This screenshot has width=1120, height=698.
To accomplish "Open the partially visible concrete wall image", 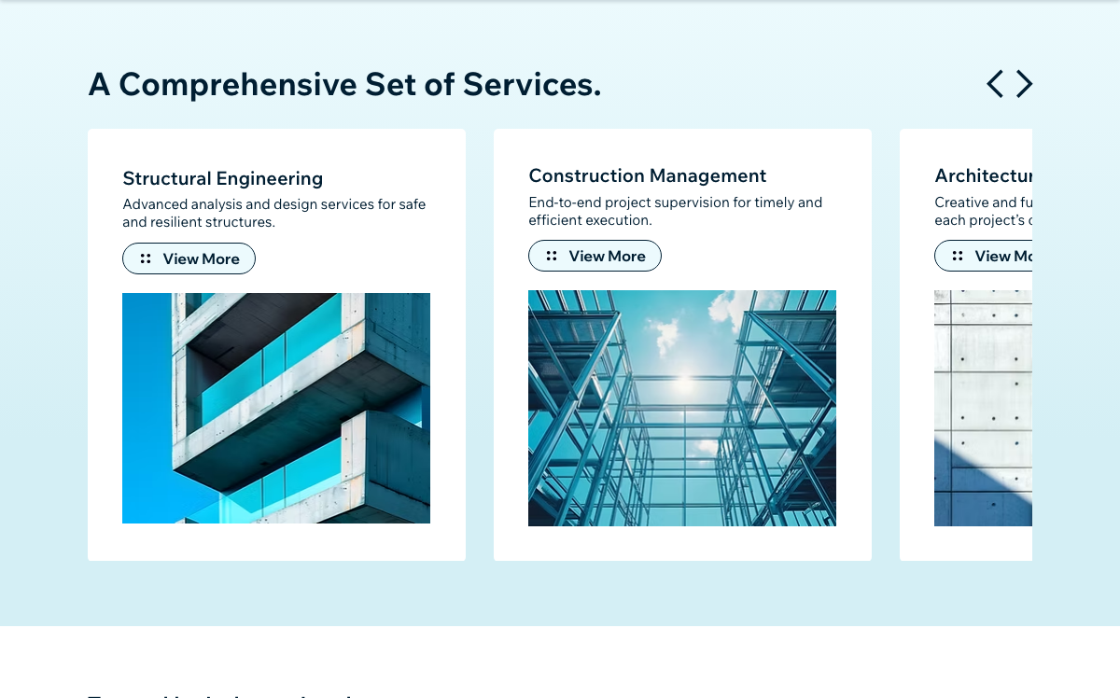I will tap(983, 408).
